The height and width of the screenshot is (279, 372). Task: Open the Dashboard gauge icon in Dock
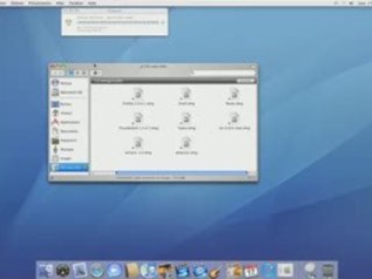[62, 270]
